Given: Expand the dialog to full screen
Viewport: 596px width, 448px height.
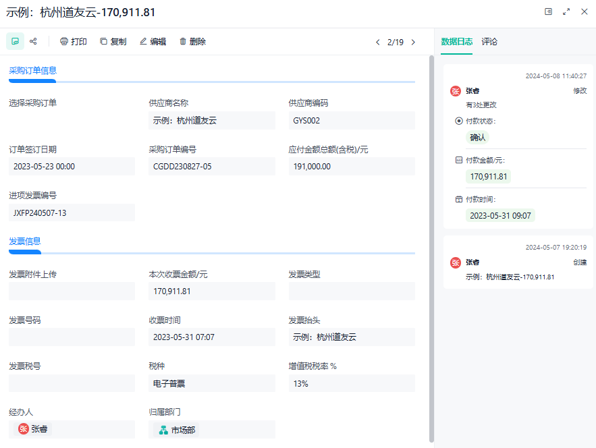Looking at the screenshot, I should click(566, 11).
